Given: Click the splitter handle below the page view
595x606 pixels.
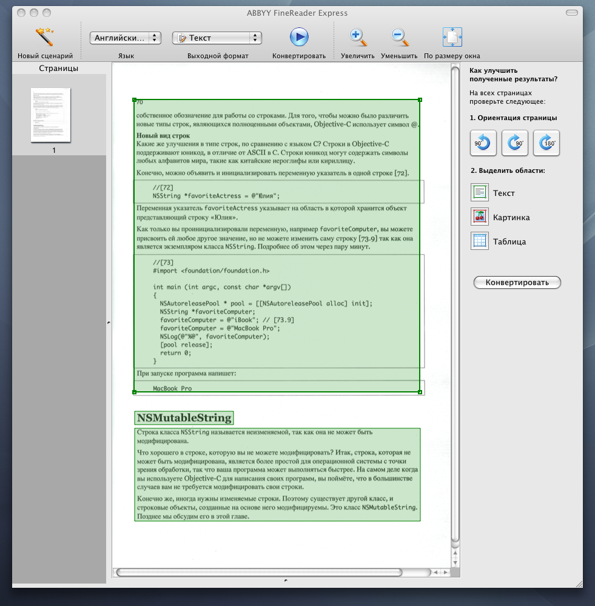Looking at the screenshot, I should click(286, 580).
